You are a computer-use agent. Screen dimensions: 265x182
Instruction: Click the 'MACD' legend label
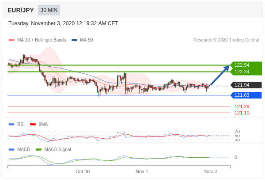24,149
